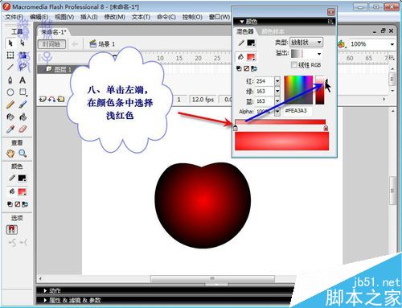Select the Text tool
The width and height of the screenshot is (402, 308).
tap(23, 80)
